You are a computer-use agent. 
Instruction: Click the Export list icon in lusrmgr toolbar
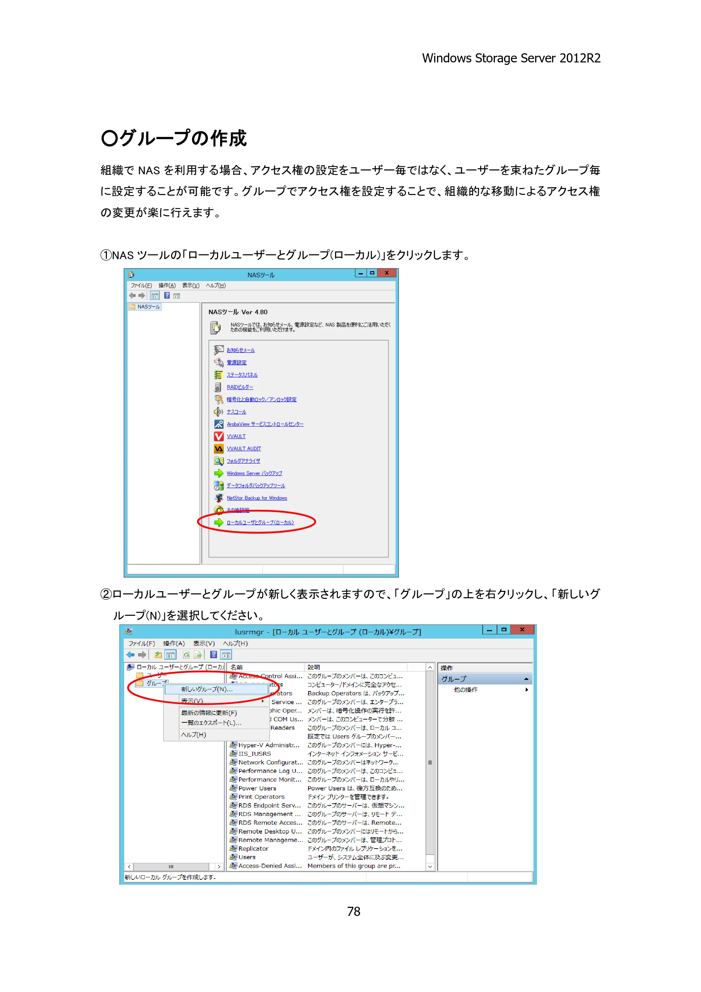(x=198, y=655)
